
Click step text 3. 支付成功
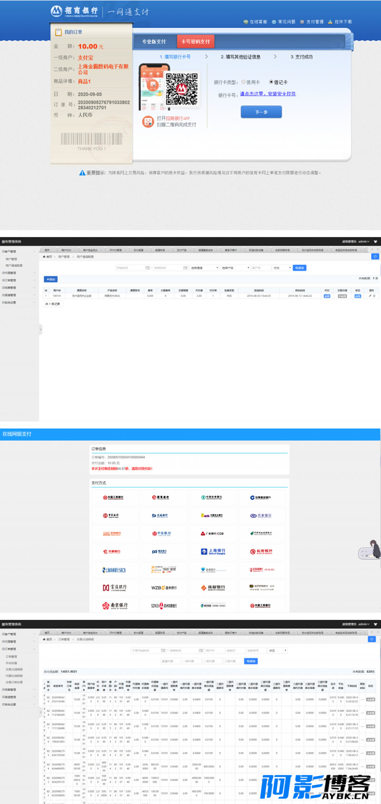[301, 57]
